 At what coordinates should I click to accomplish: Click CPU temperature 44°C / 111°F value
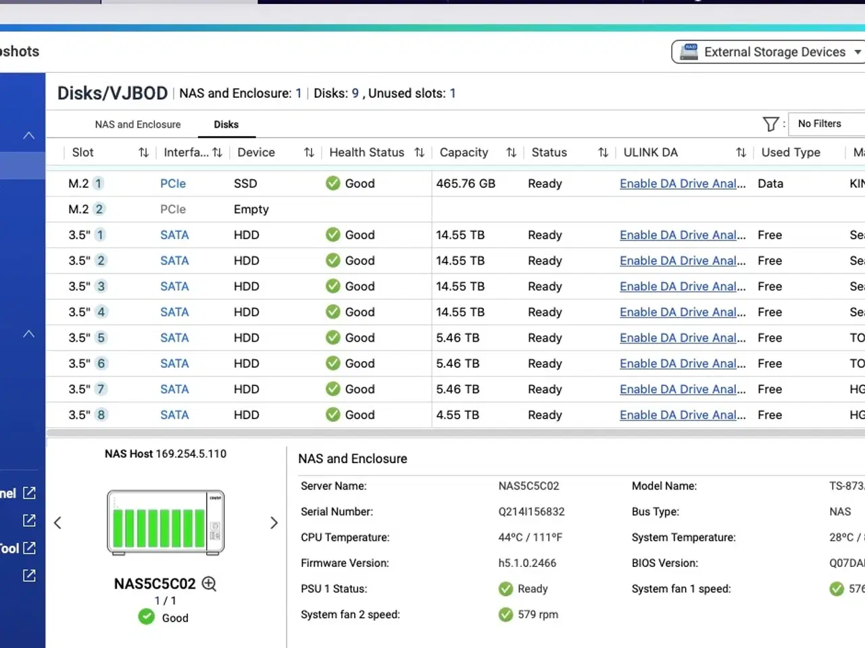coord(530,537)
